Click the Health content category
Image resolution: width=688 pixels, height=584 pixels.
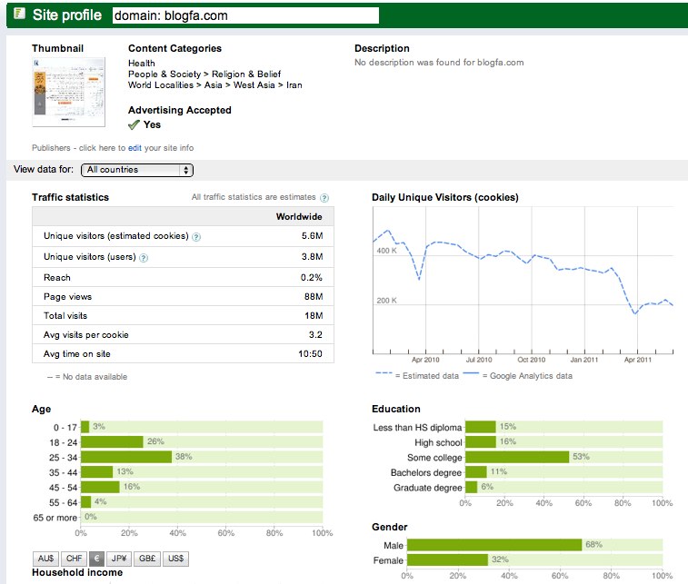141,64
